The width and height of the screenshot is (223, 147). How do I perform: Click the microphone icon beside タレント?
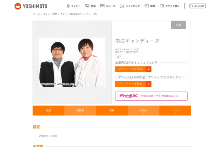pos(68,6)
